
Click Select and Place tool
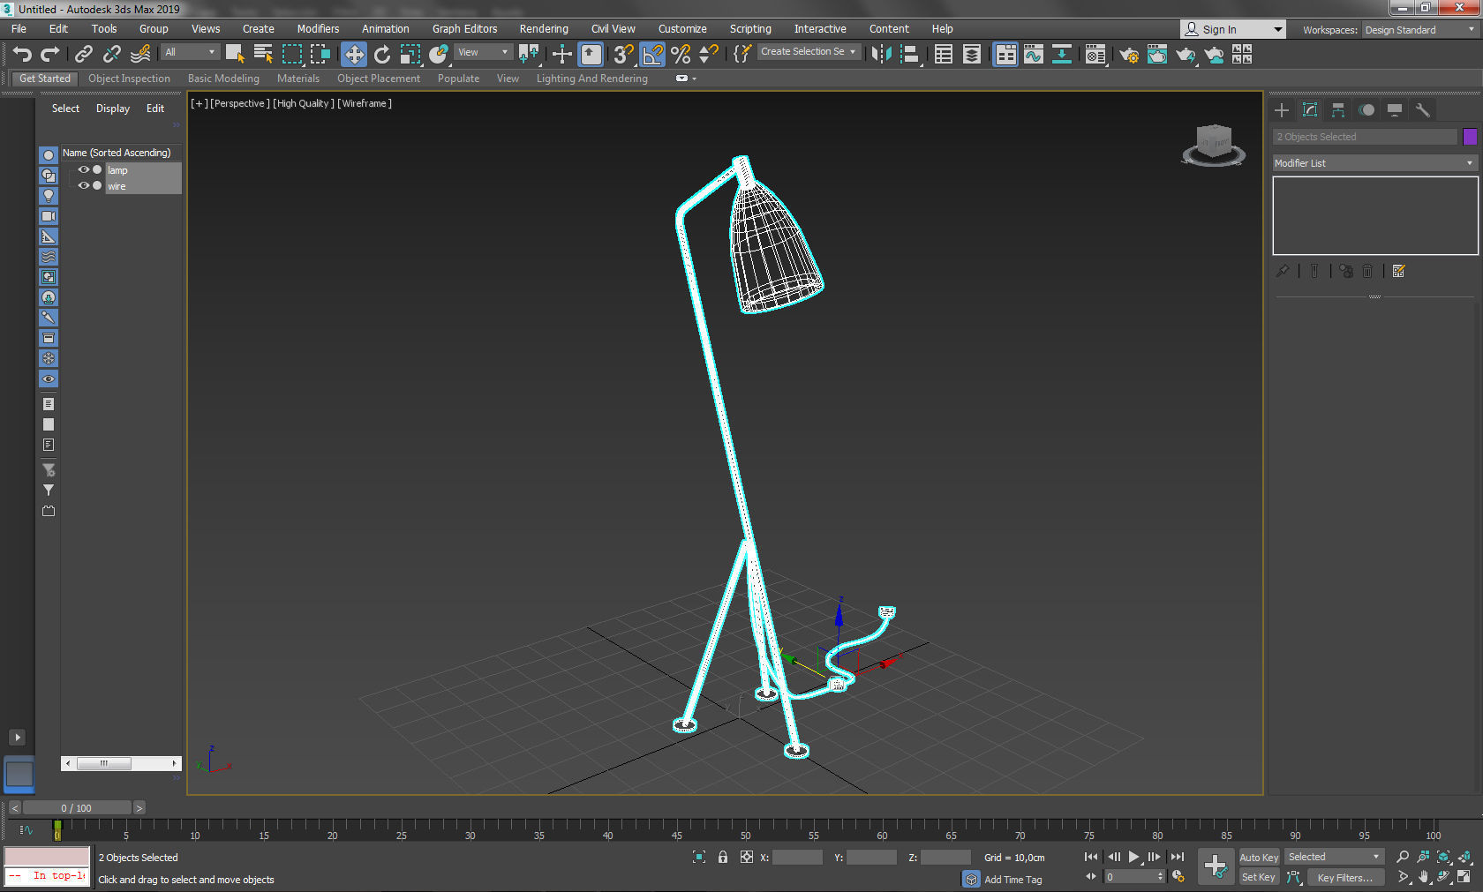coord(439,55)
